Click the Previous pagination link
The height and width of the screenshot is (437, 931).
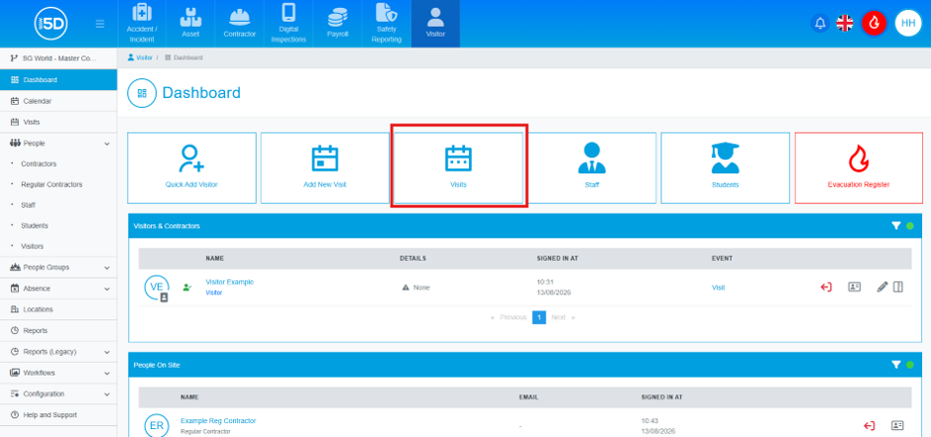coord(509,318)
